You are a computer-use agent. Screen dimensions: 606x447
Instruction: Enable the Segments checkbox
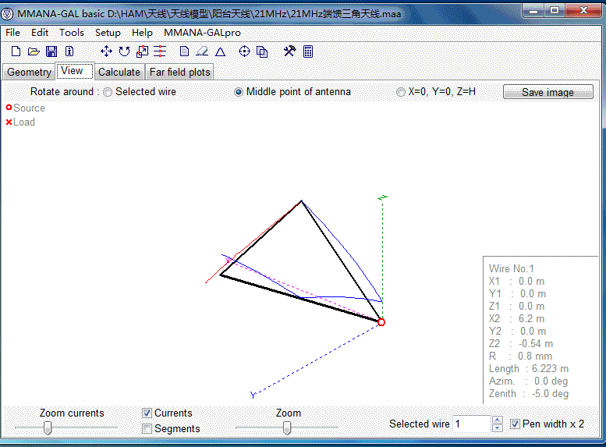147,428
